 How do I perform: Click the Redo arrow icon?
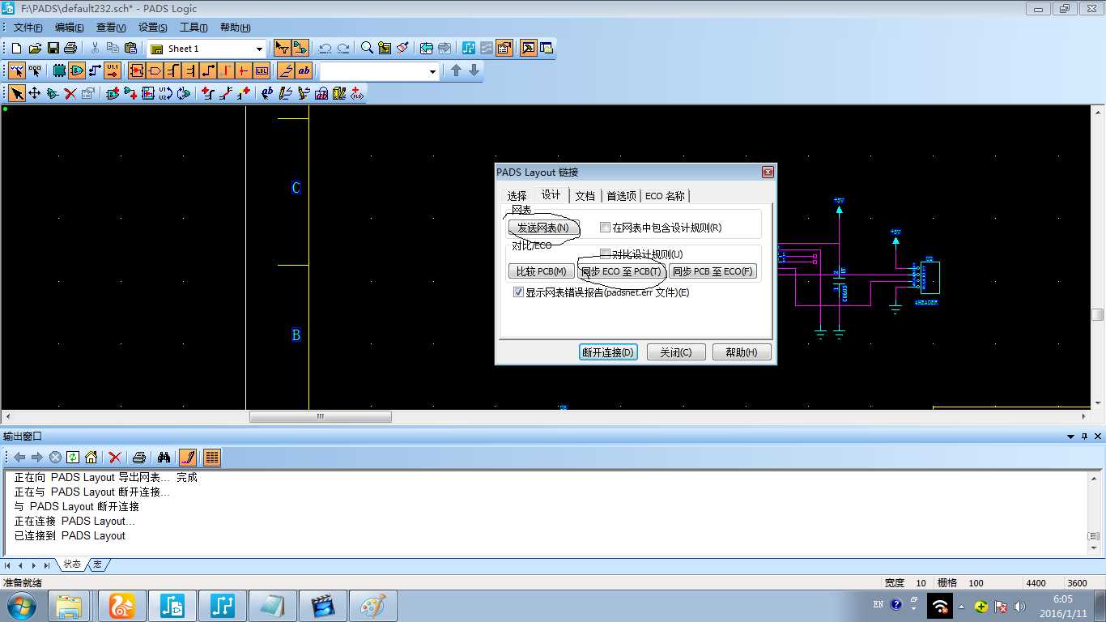pos(343,49)
